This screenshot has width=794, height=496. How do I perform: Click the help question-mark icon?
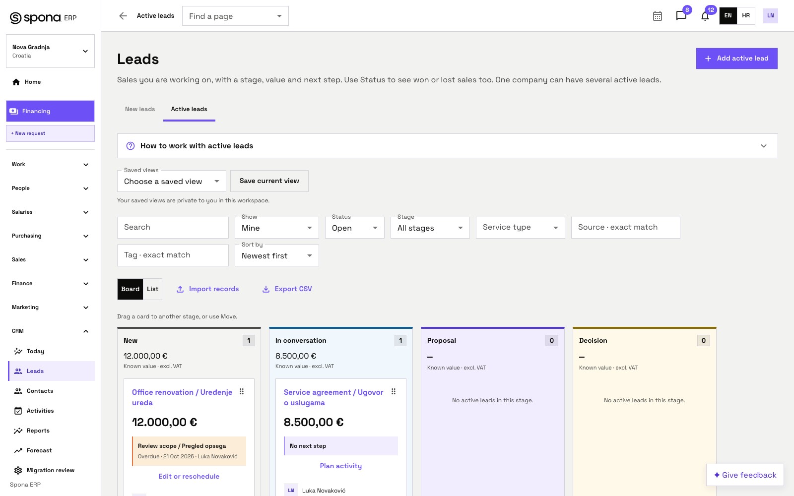click(x=131, y=146)
